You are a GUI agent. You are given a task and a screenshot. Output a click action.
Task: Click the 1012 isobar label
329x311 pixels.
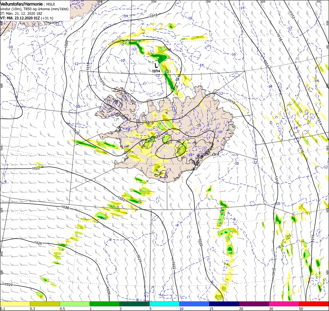click(x=292, y=15)
